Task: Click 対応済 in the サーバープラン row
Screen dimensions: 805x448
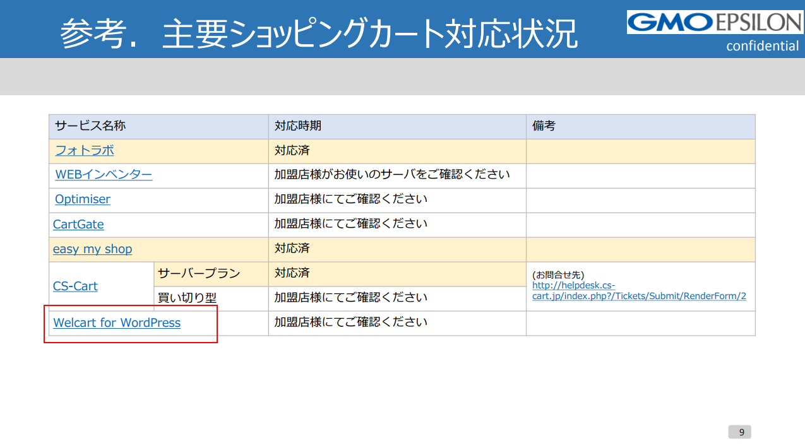Action: click(292, 273)
